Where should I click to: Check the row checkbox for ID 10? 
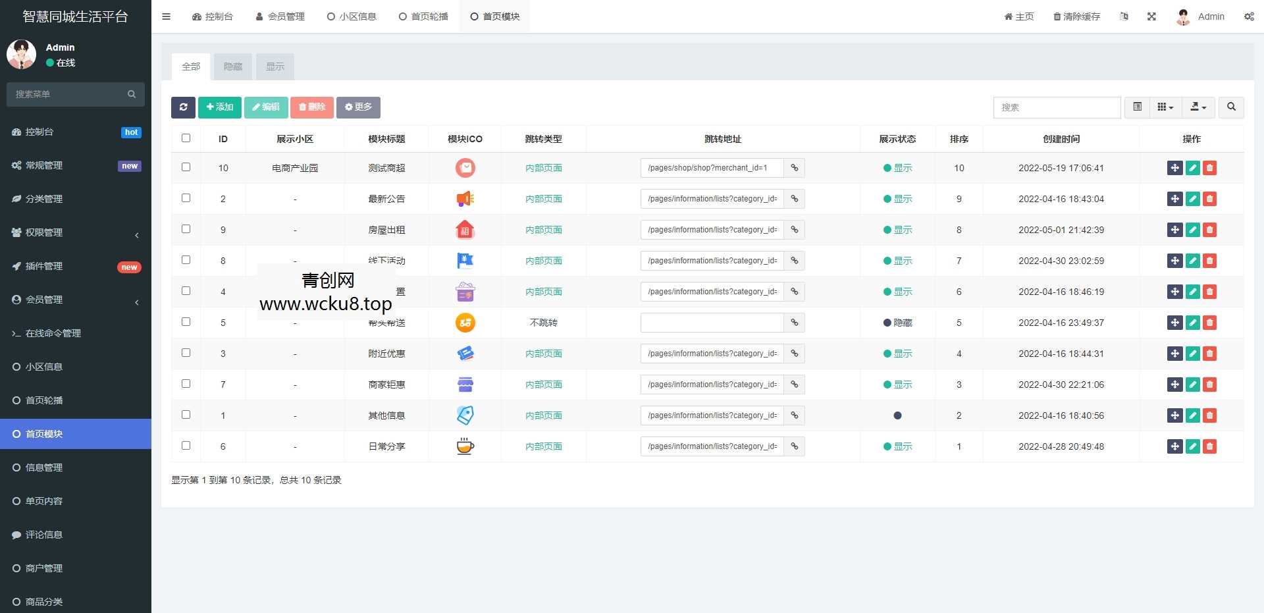click(186, 167)
